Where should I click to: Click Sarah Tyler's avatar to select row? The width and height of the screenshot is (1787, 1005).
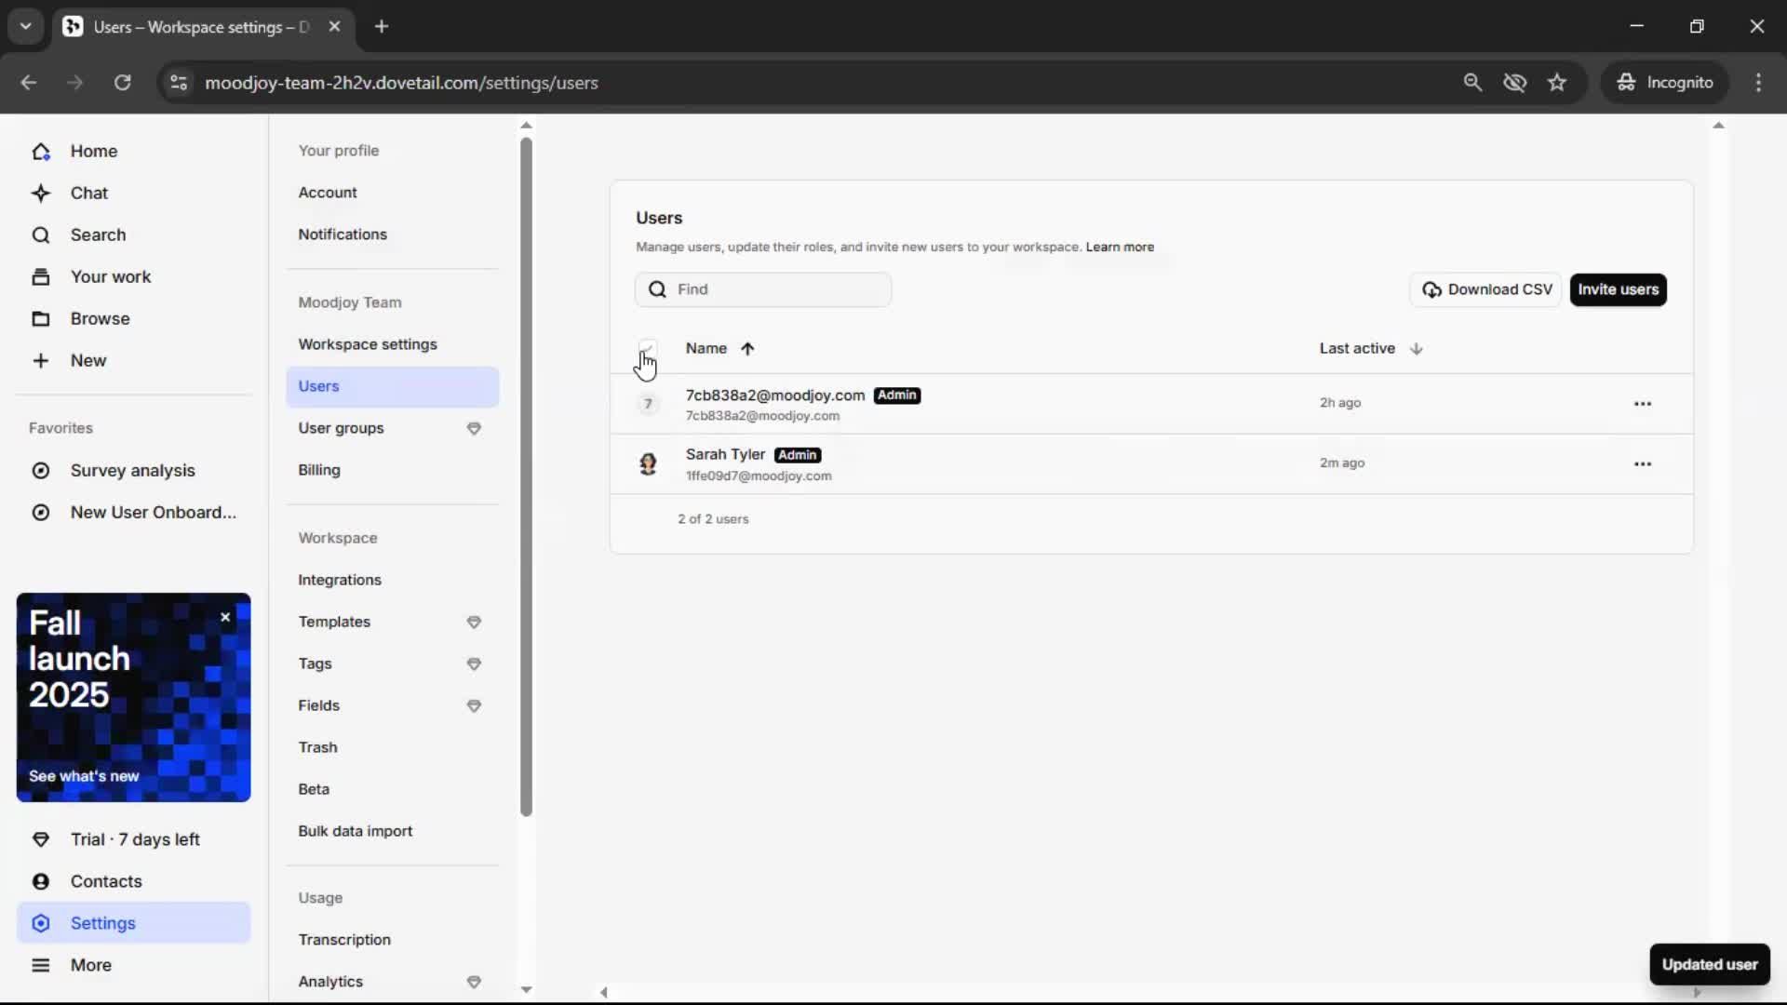pyautogui.click(x=648, y=463)
